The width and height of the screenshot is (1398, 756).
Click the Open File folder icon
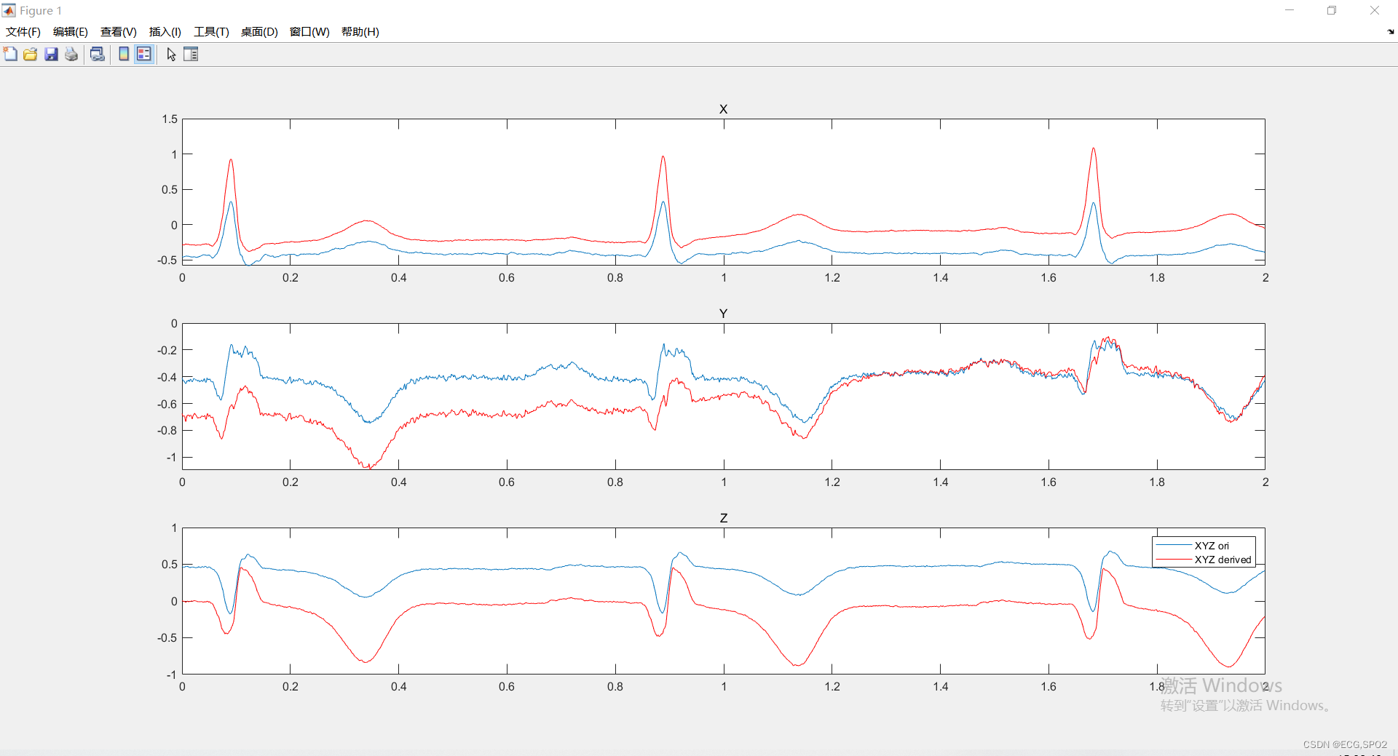coord(30,54)
